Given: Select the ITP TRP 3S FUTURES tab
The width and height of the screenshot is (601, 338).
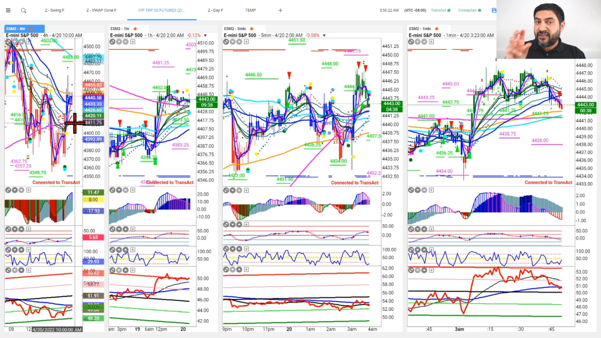Looking at the screenshot, I should point(162,10).
